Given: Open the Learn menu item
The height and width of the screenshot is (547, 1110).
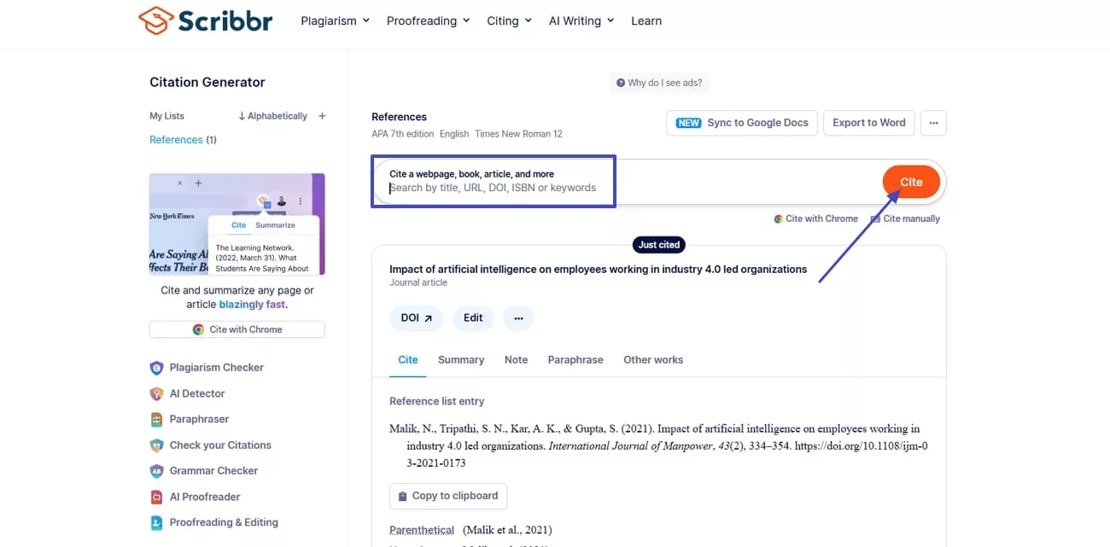Looking at the screenshot, I should (646, 20).
